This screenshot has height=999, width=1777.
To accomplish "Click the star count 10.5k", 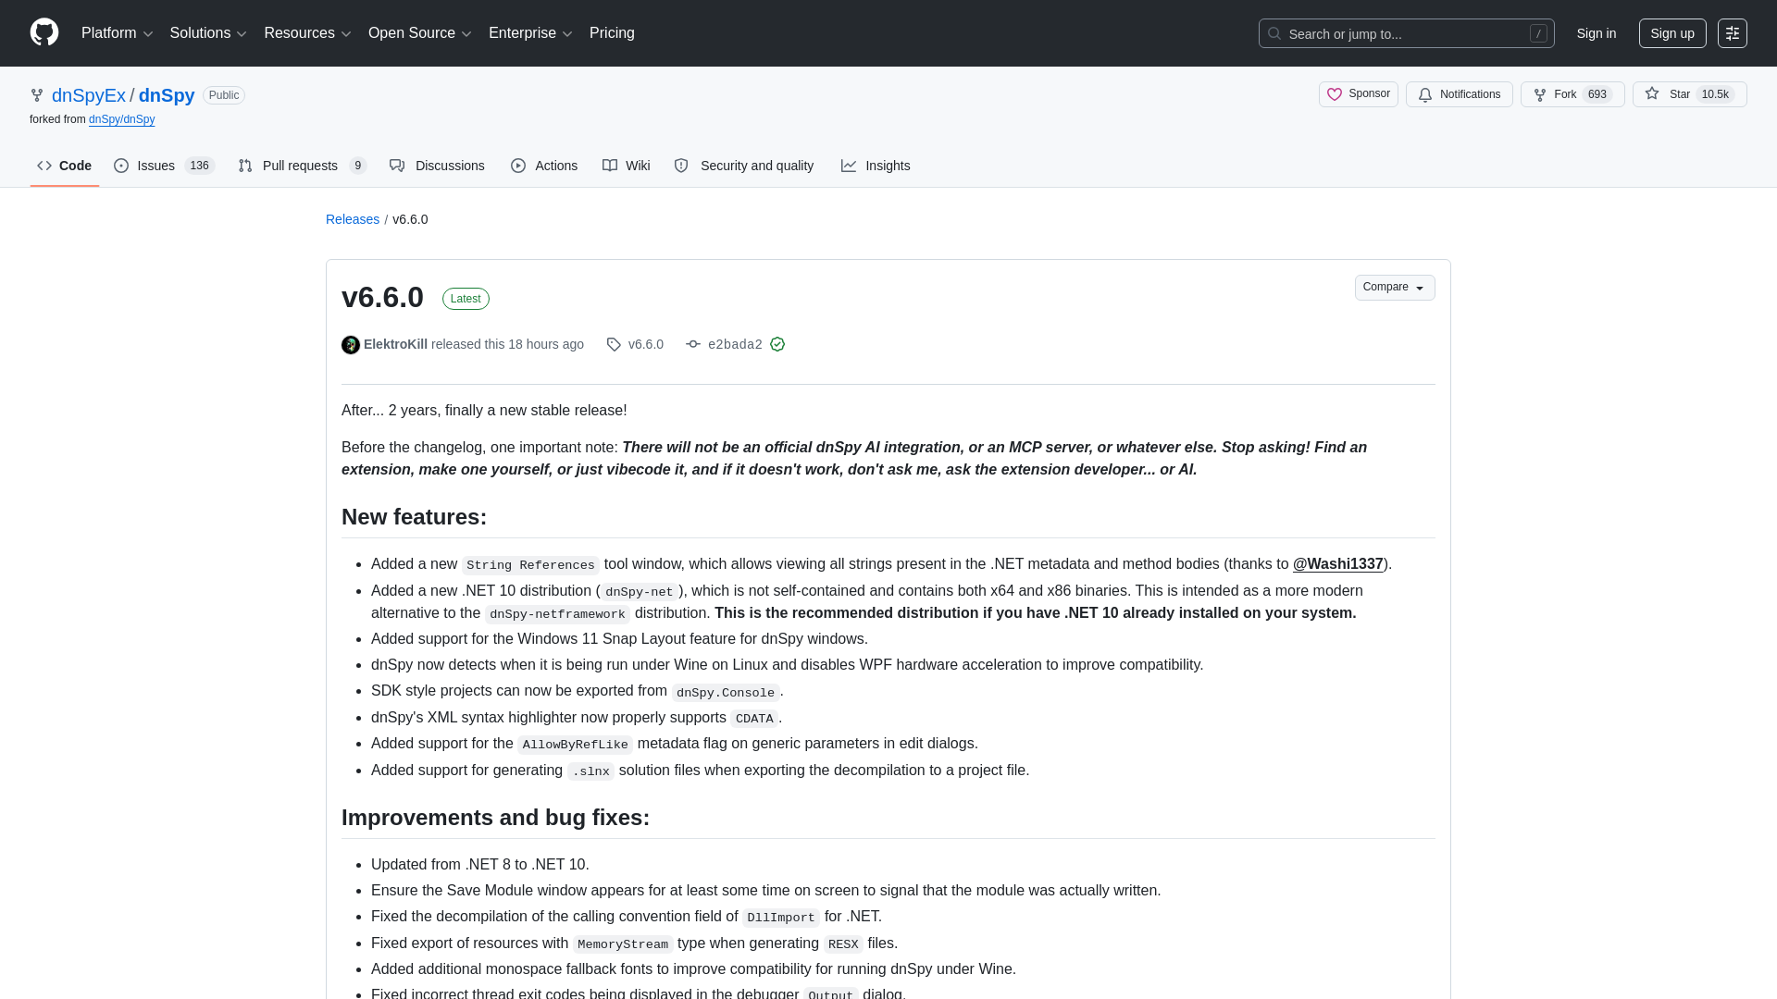I will coord(1715,94).
